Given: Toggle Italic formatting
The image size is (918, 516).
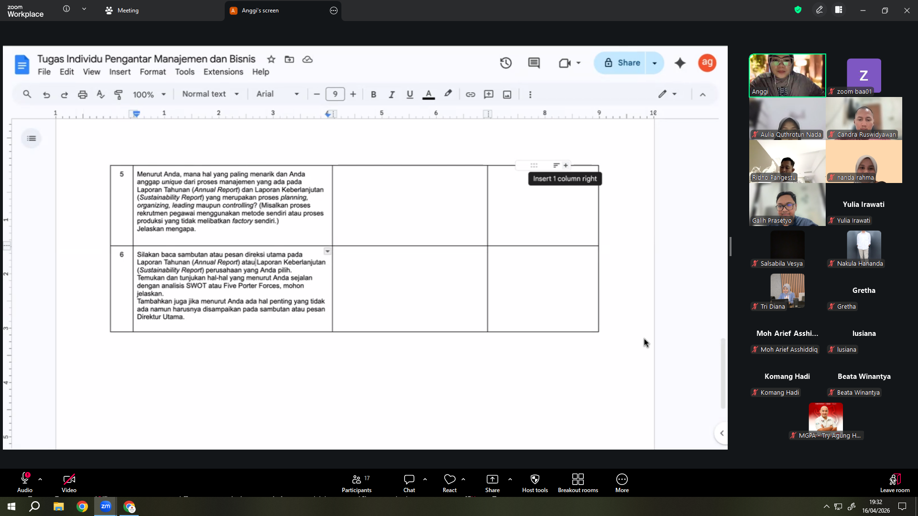Looking at the screenshot, I should 392,95.
